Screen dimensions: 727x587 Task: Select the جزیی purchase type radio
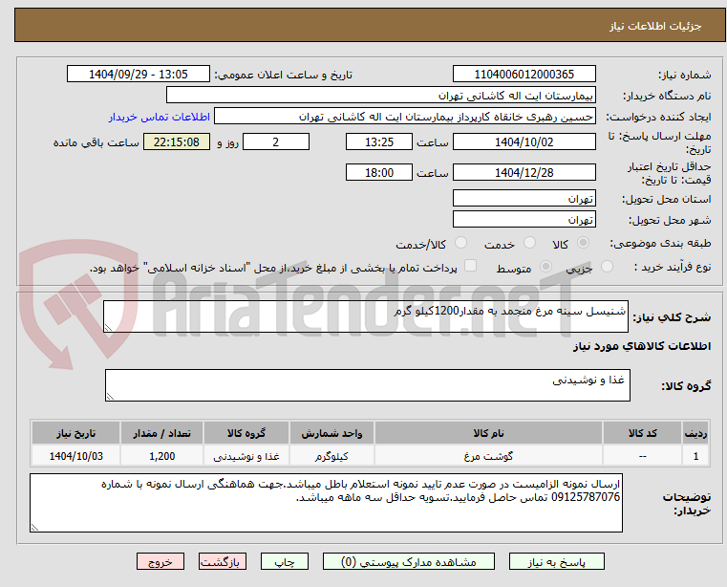click(607, 267)
